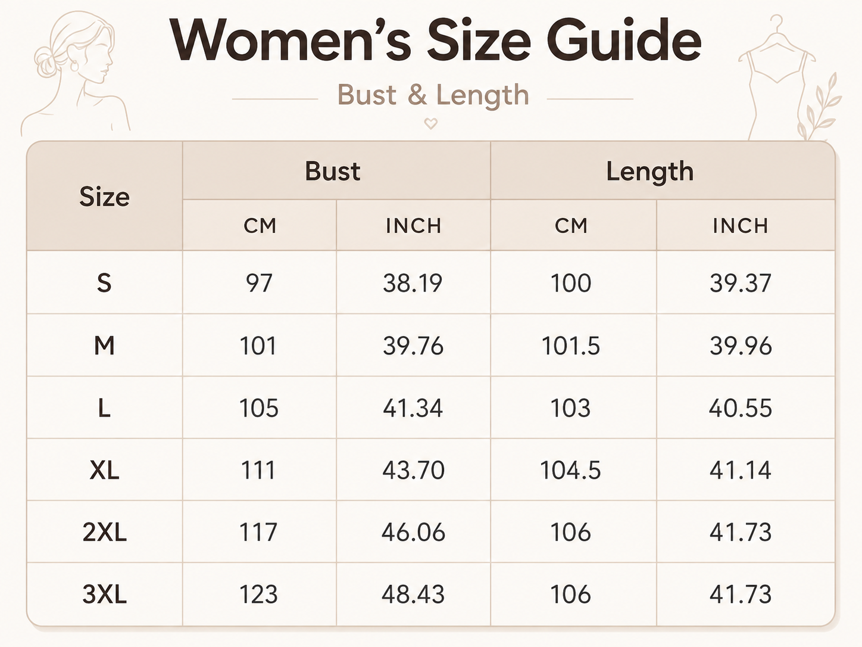Click the dress on hanger illustration
The height and width of the screenshot is (647, 862).
click(x=774, y=77)
